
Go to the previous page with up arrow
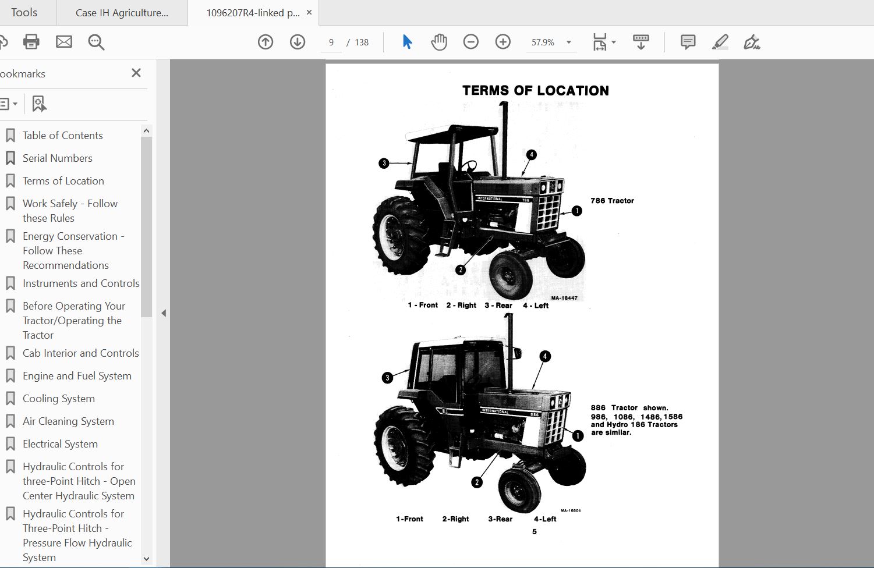tap(266, 42)
